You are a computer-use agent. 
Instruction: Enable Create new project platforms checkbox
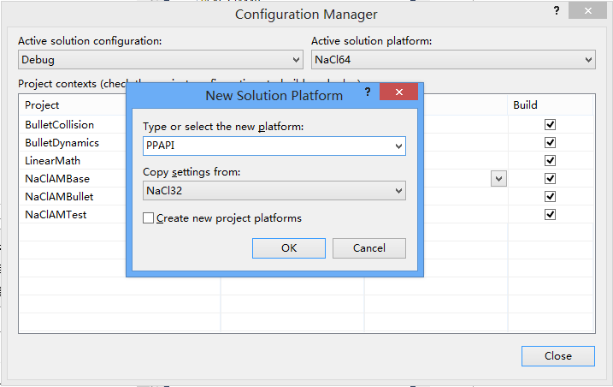(149, 218)
